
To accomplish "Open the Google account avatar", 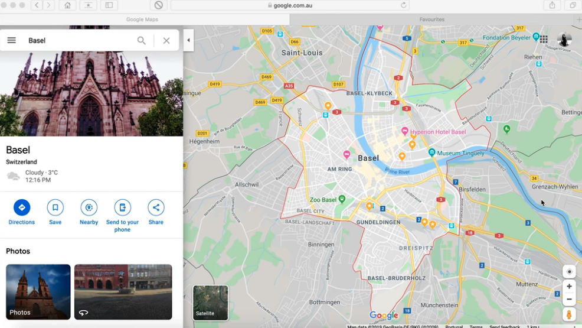I will click(x=564, y=40).
